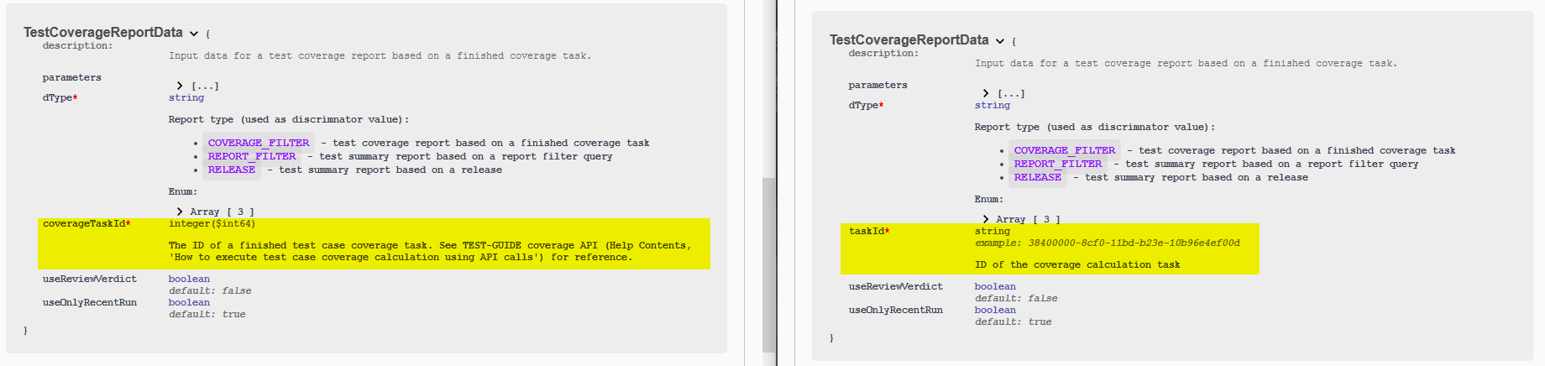This screenshot has width=1545, height=366.
Task: Click the highlighted coverageTaskId property name
Action: [x=84, y=224]
